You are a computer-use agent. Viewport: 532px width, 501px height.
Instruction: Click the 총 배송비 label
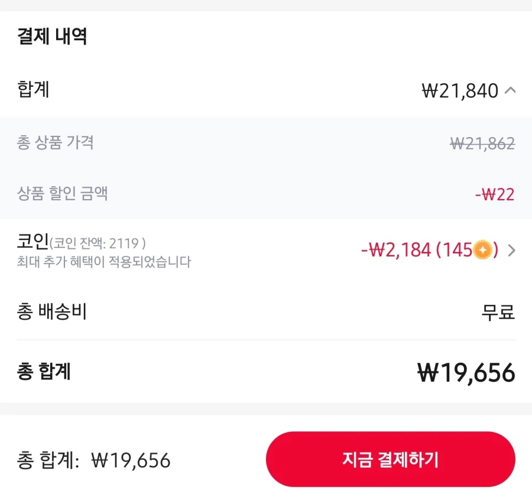pos(52,311)
